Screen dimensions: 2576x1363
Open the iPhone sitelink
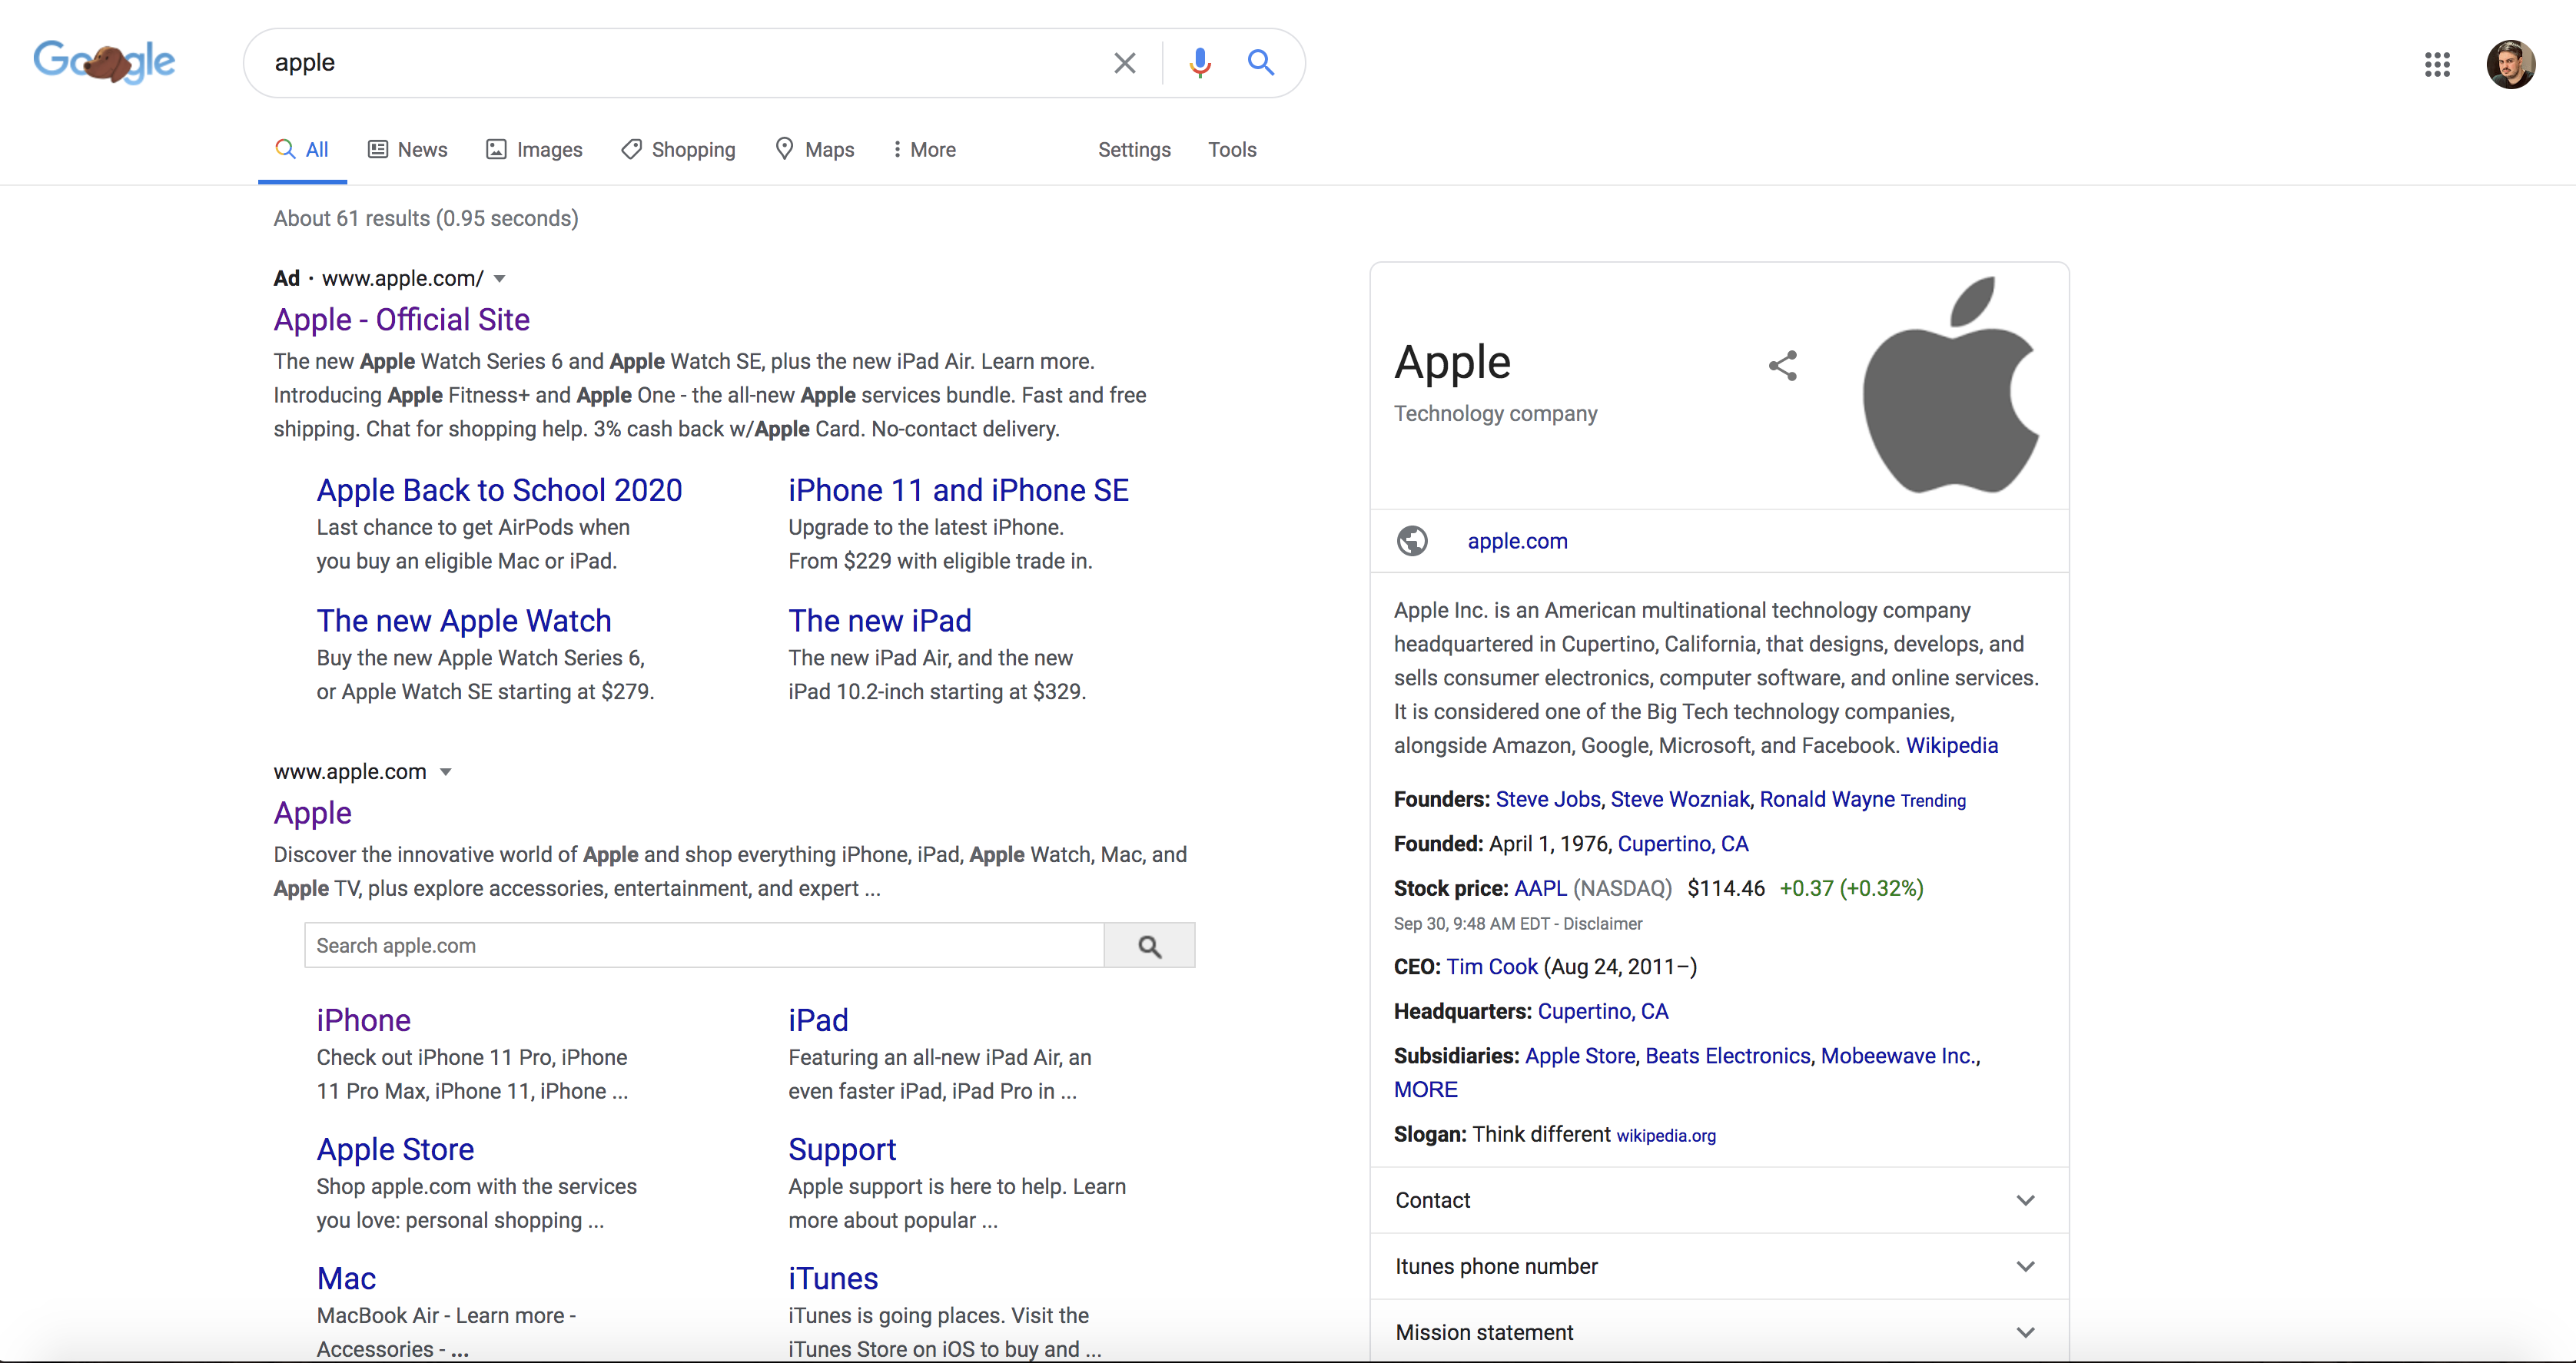364,1020
